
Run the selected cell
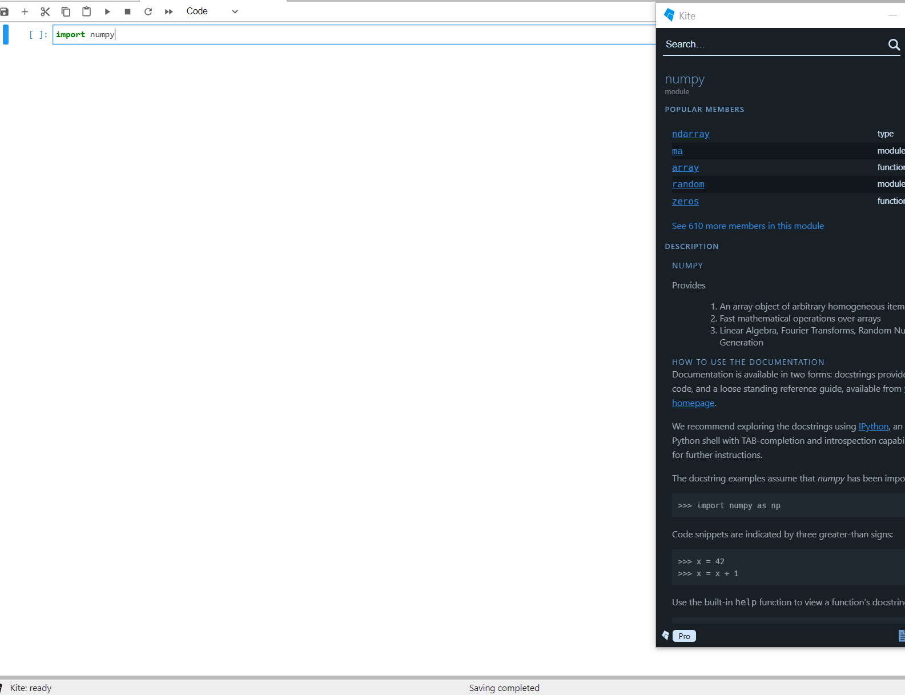click(x=107, y=11)
